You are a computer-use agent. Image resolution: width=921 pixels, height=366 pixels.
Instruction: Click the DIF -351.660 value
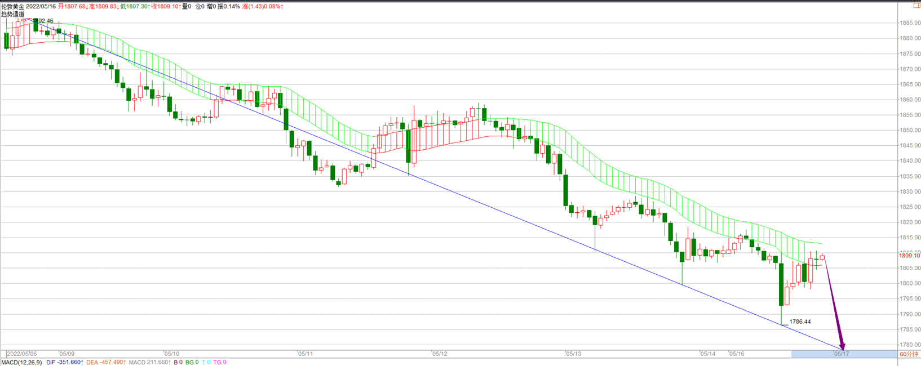(65, 362)
